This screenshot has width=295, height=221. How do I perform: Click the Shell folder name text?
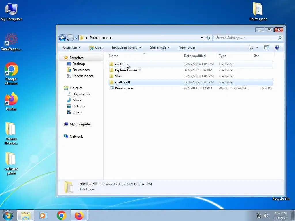118,76
